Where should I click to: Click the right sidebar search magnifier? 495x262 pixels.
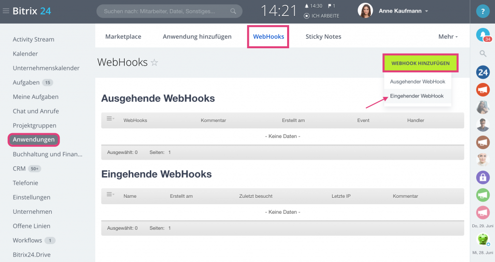click(483, 54)
